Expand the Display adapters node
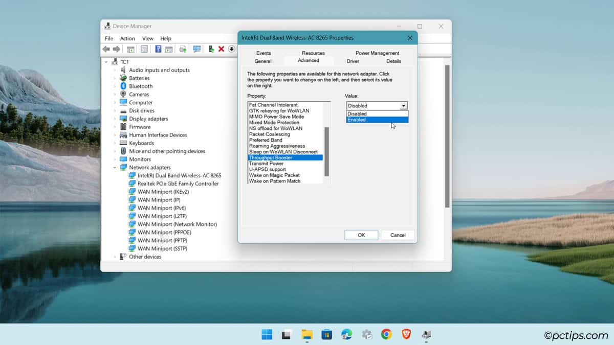Viewport: 614px width, 345px height. pyautogui.click(x=115, y=119)
